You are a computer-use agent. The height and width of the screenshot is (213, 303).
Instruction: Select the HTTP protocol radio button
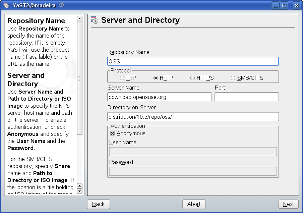click(156, 78)
